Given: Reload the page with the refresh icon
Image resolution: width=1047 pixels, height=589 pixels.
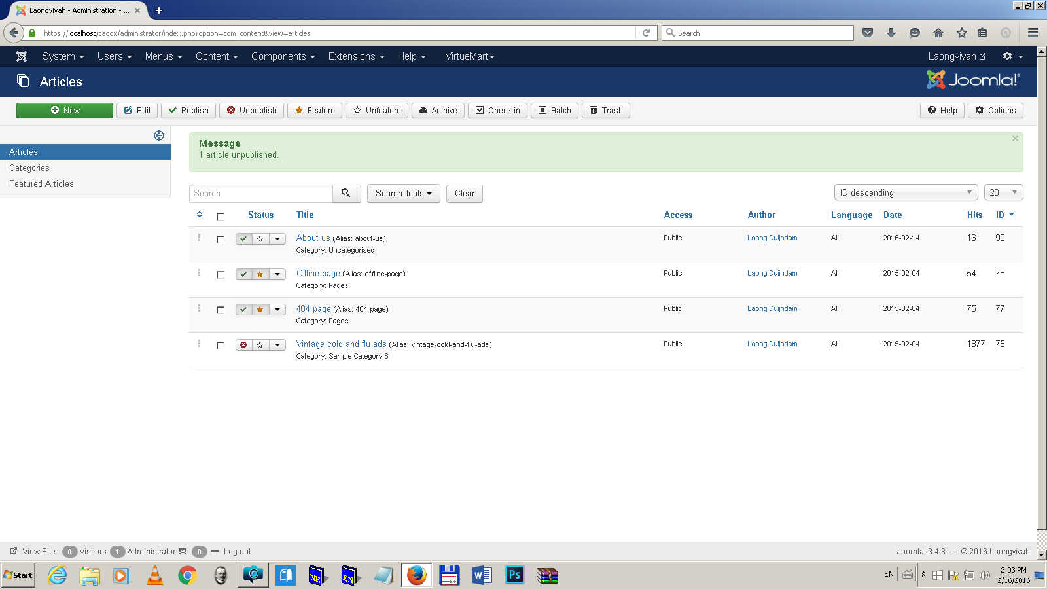Looking at the screenshot, I should (x=646, y=33).
